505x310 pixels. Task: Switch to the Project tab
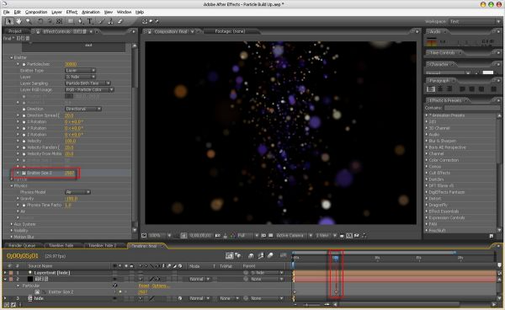tap(15, 31)
